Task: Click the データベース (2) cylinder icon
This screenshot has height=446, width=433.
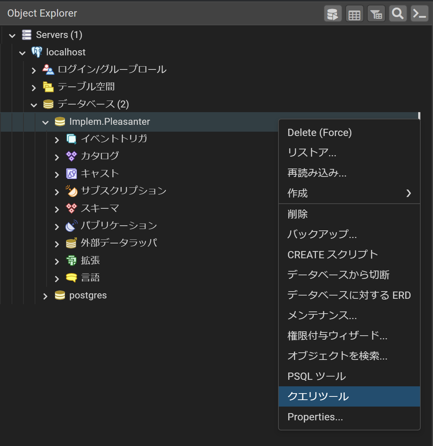Action: (x=48, y=104)
